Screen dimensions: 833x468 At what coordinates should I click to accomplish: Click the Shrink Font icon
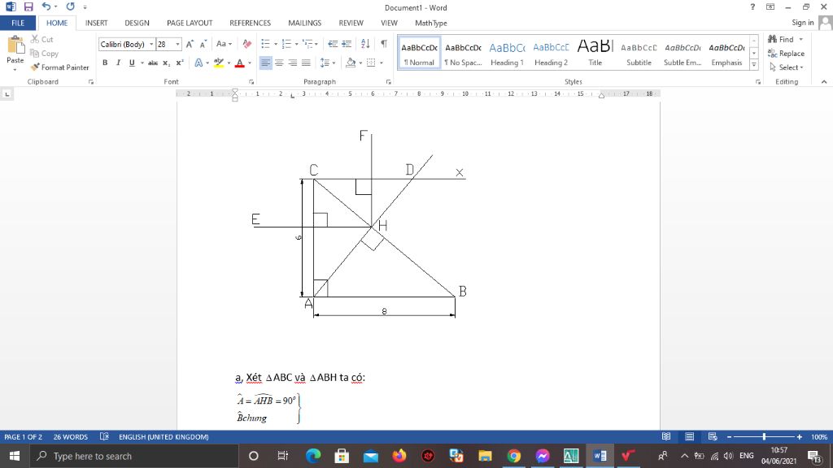point(203,44)
